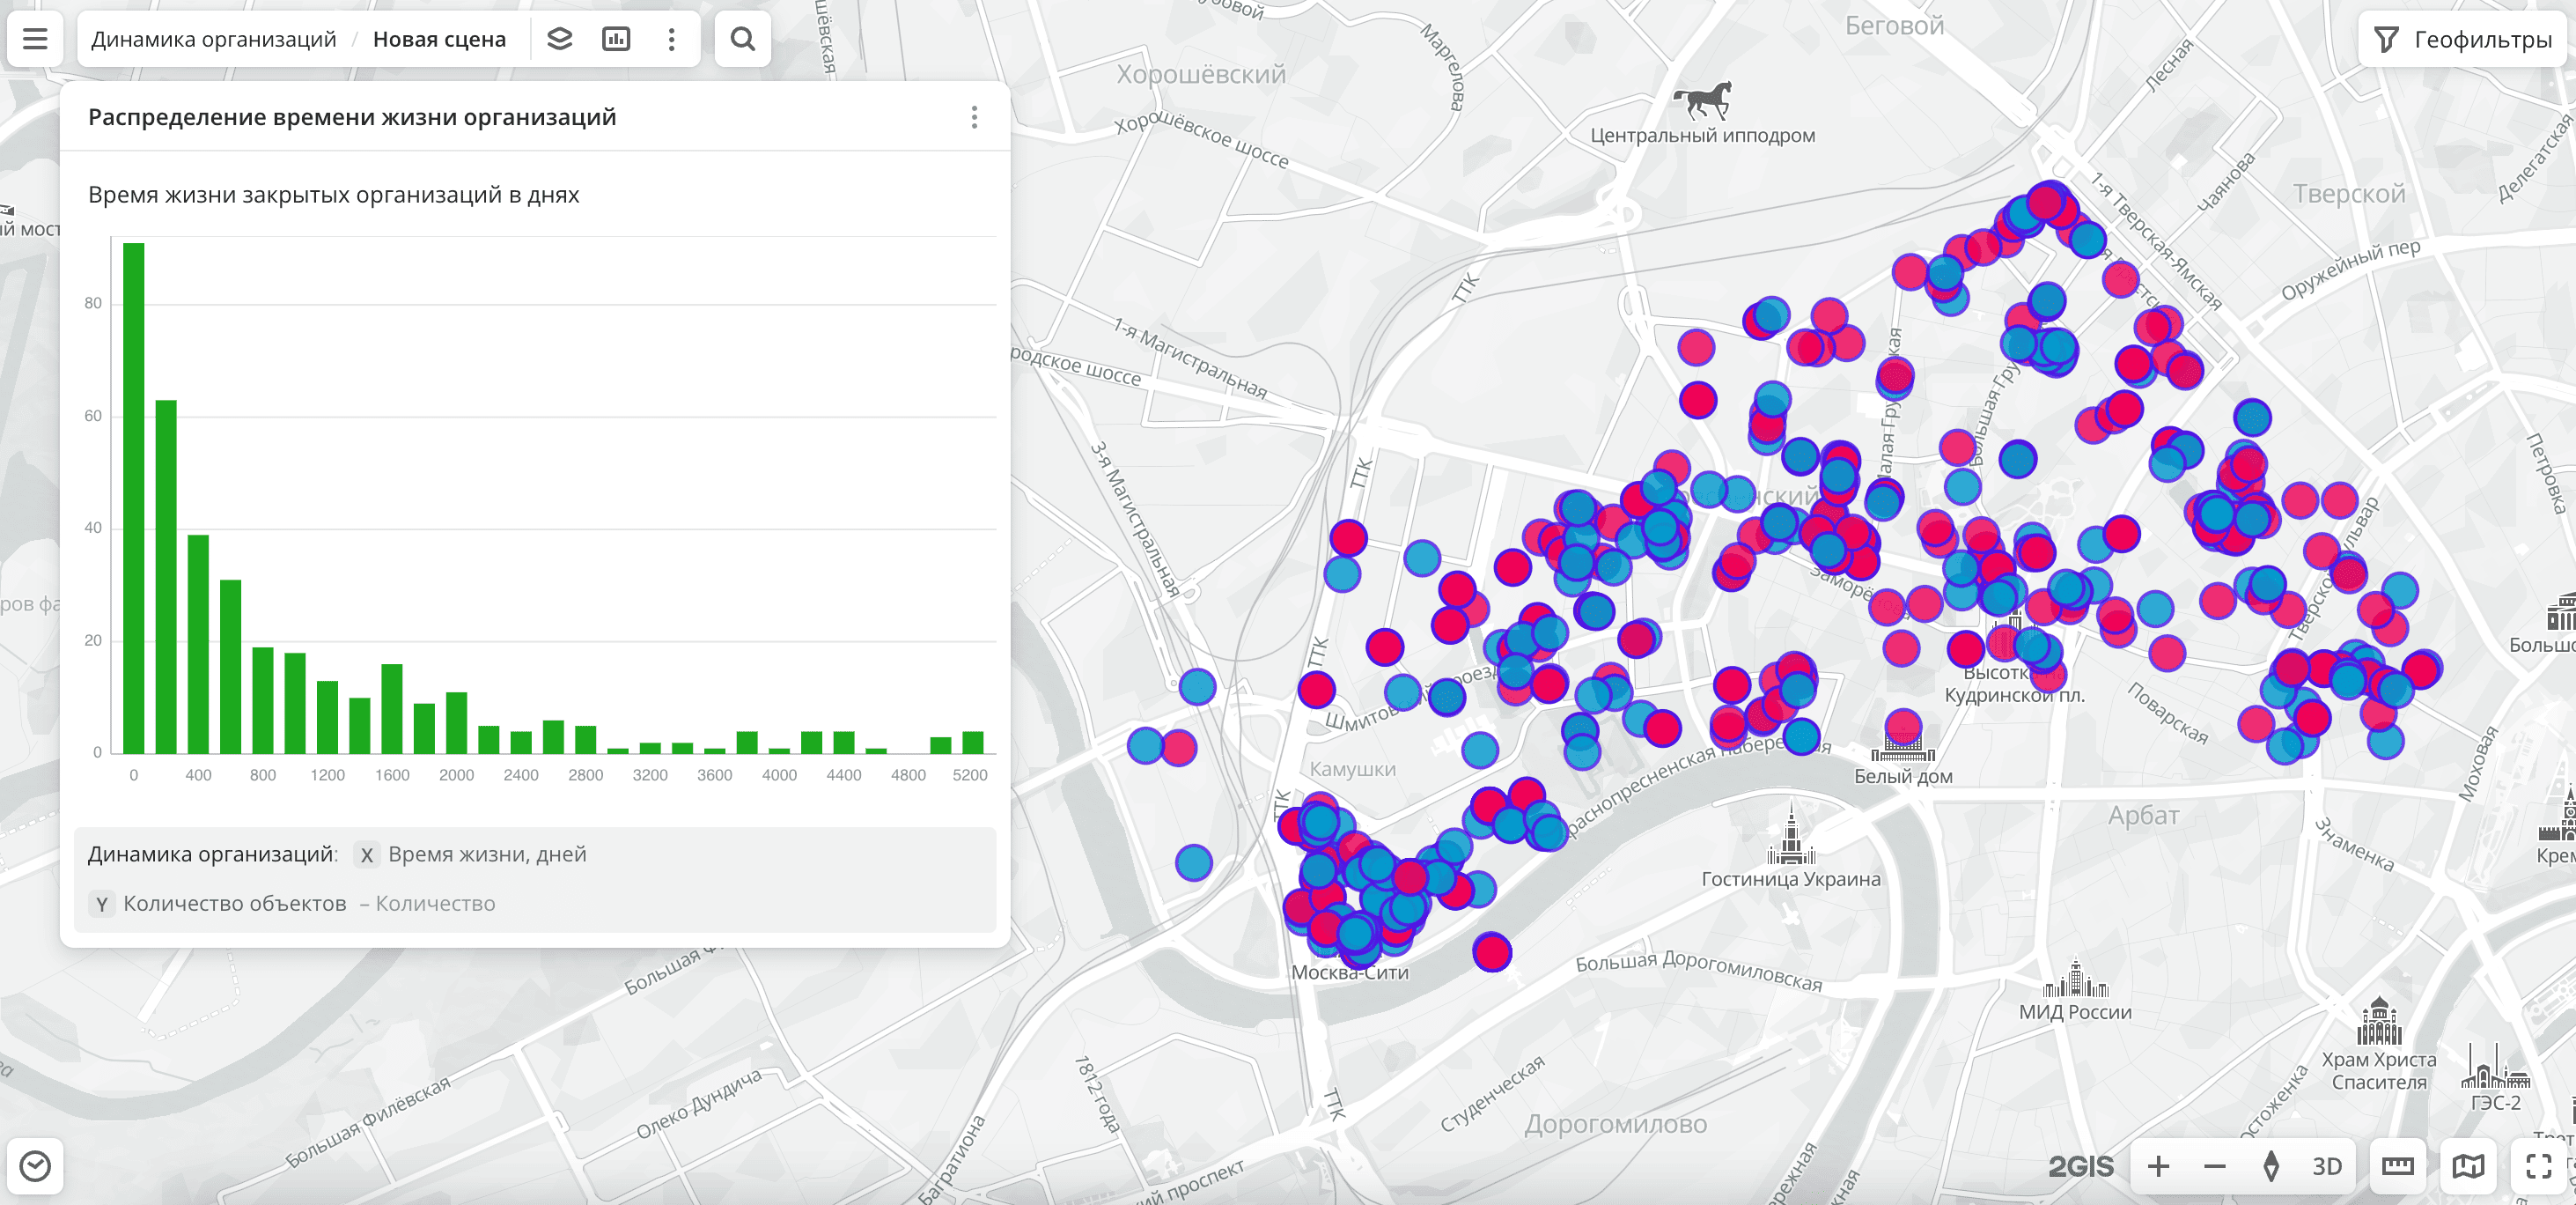This screenshot has height=1205, width=2576.
Task: Click the search magnifier button
Action: point(742,39)
